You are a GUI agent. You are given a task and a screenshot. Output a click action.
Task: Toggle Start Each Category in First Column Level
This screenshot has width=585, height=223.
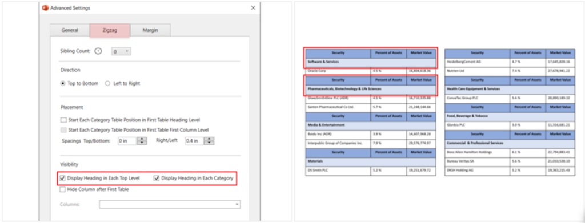[x=63, y=130]
